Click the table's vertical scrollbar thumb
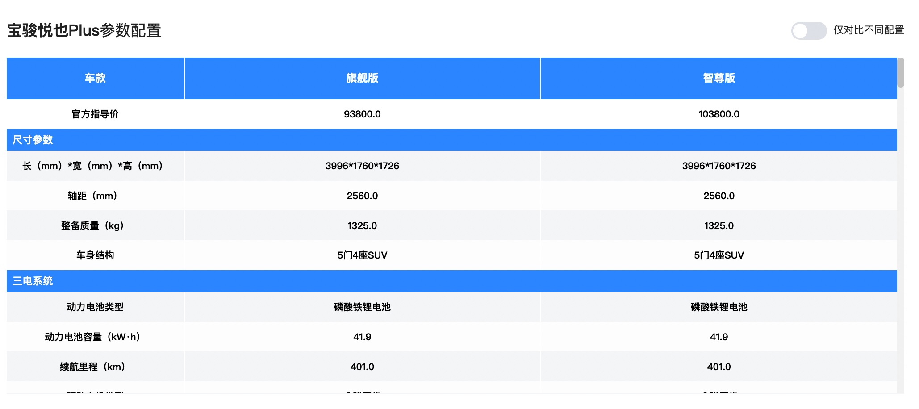 901,72
